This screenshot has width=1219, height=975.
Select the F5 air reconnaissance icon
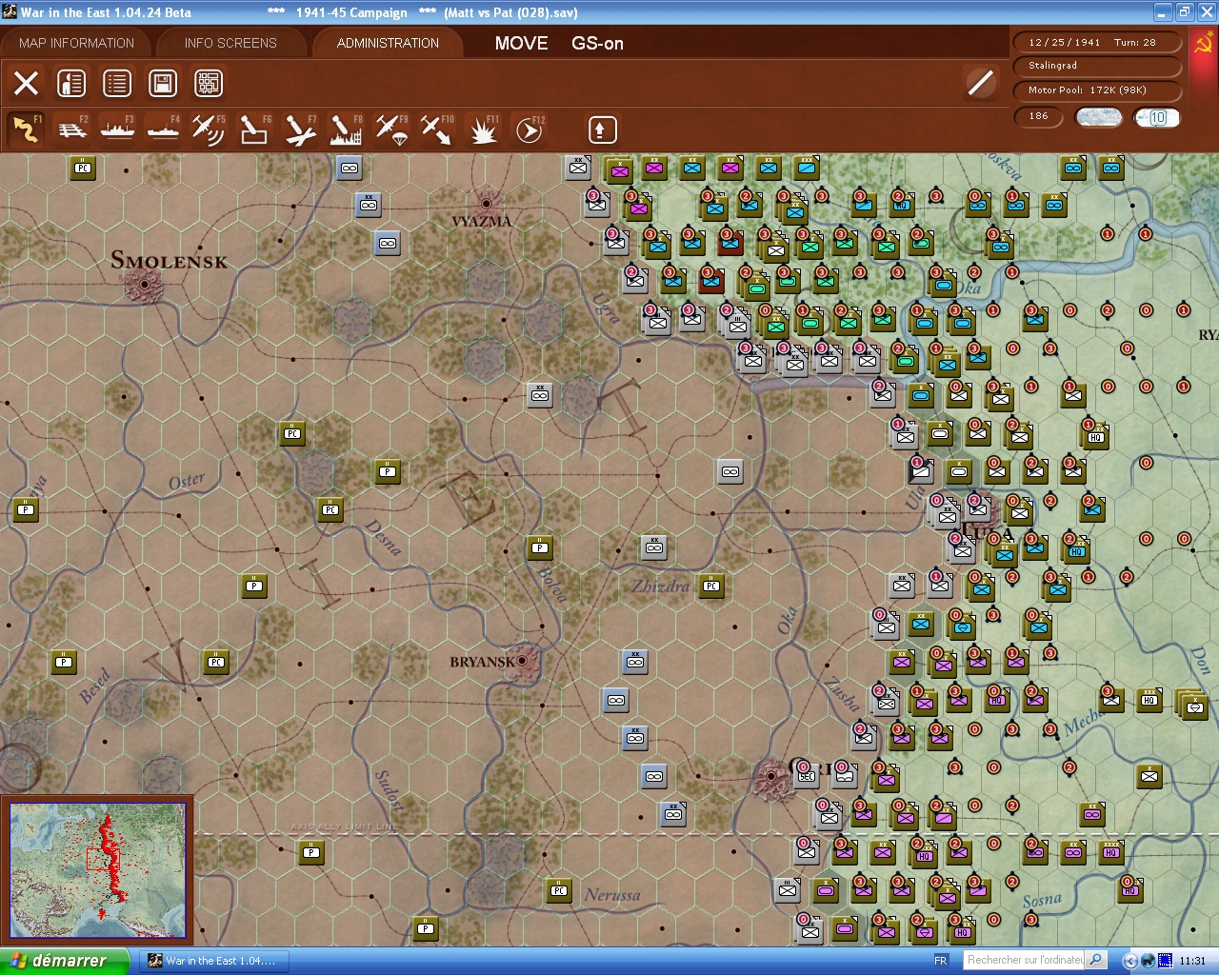[209, 129]
